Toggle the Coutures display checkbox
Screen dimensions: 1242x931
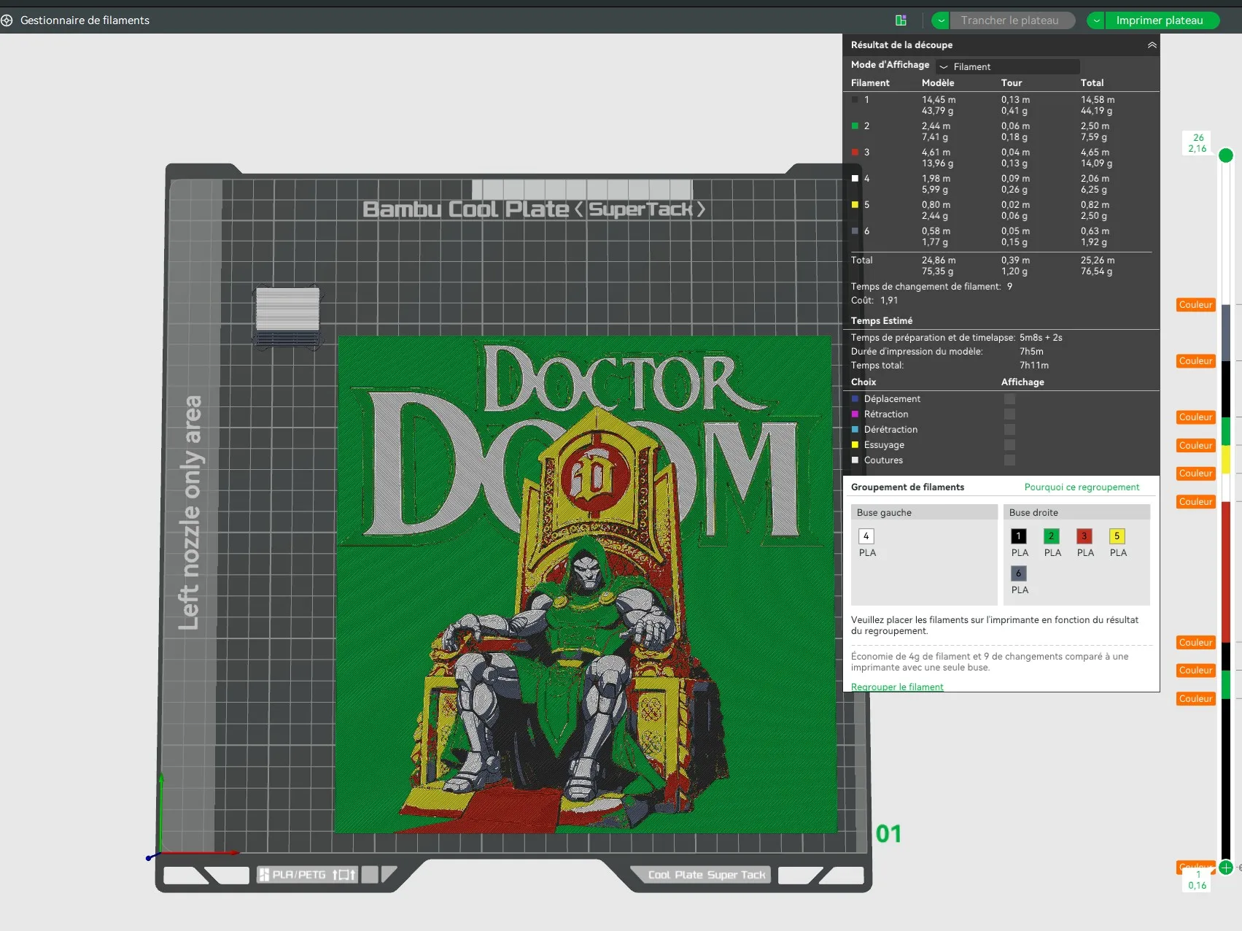pyautogui.click(x=1009, y=460)
